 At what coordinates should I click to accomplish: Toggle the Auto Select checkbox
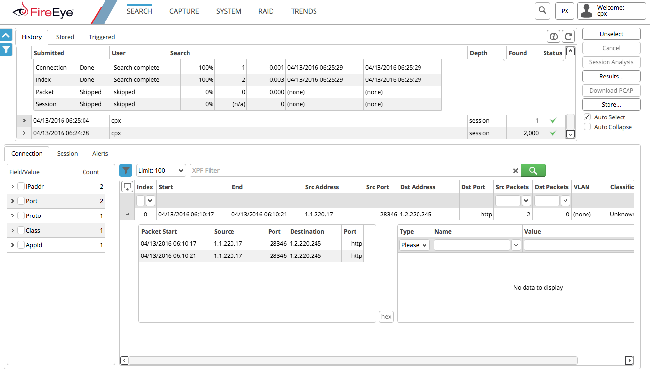click(587, 117)
